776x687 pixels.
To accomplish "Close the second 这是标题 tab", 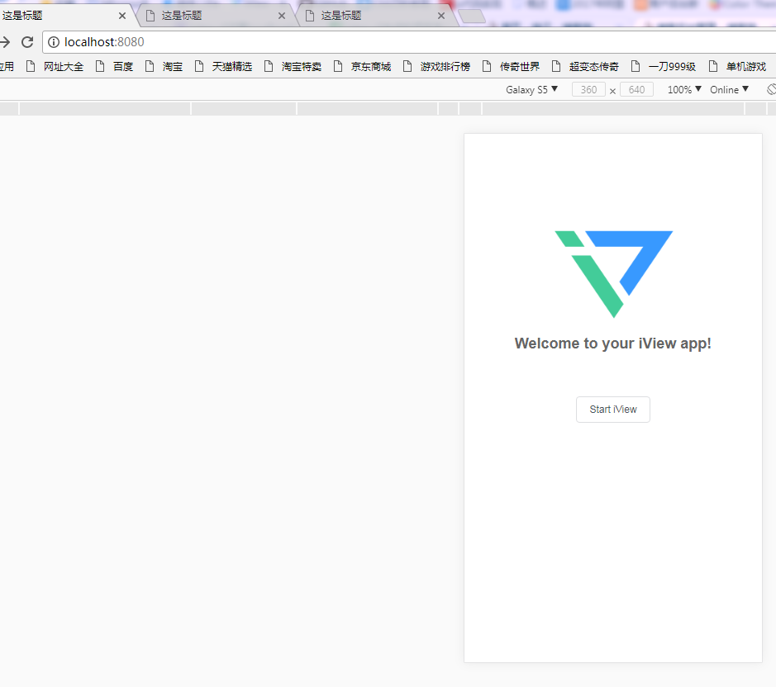I will 282,16.
